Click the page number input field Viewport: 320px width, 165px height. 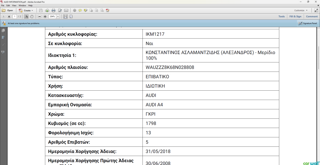click(x=14, y=17)
